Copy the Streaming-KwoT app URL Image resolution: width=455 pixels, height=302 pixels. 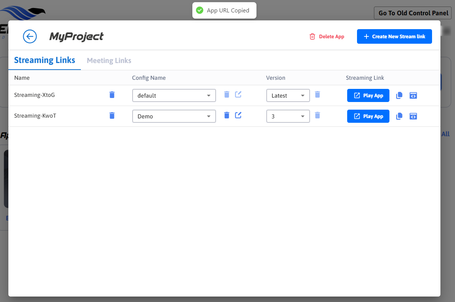[399, 116]
